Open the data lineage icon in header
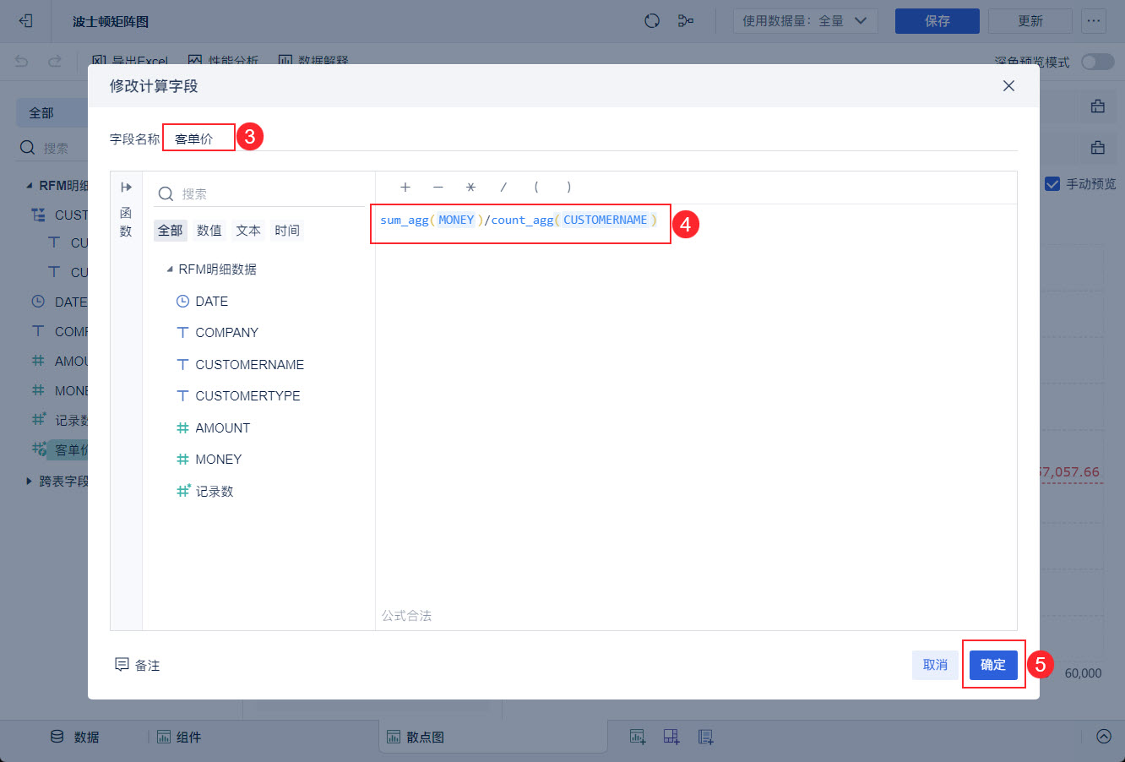 (x=686, y=21)
